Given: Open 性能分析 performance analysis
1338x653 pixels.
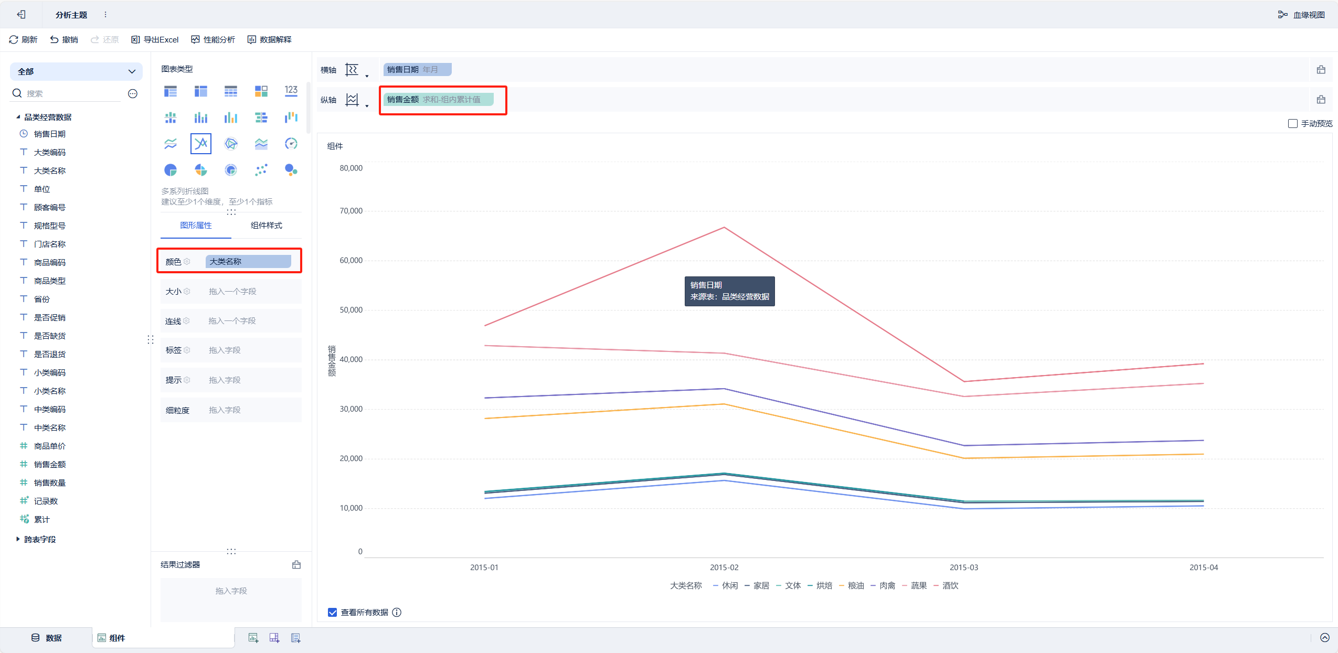Looking at the screenshot, I should [x=213, y=40].
